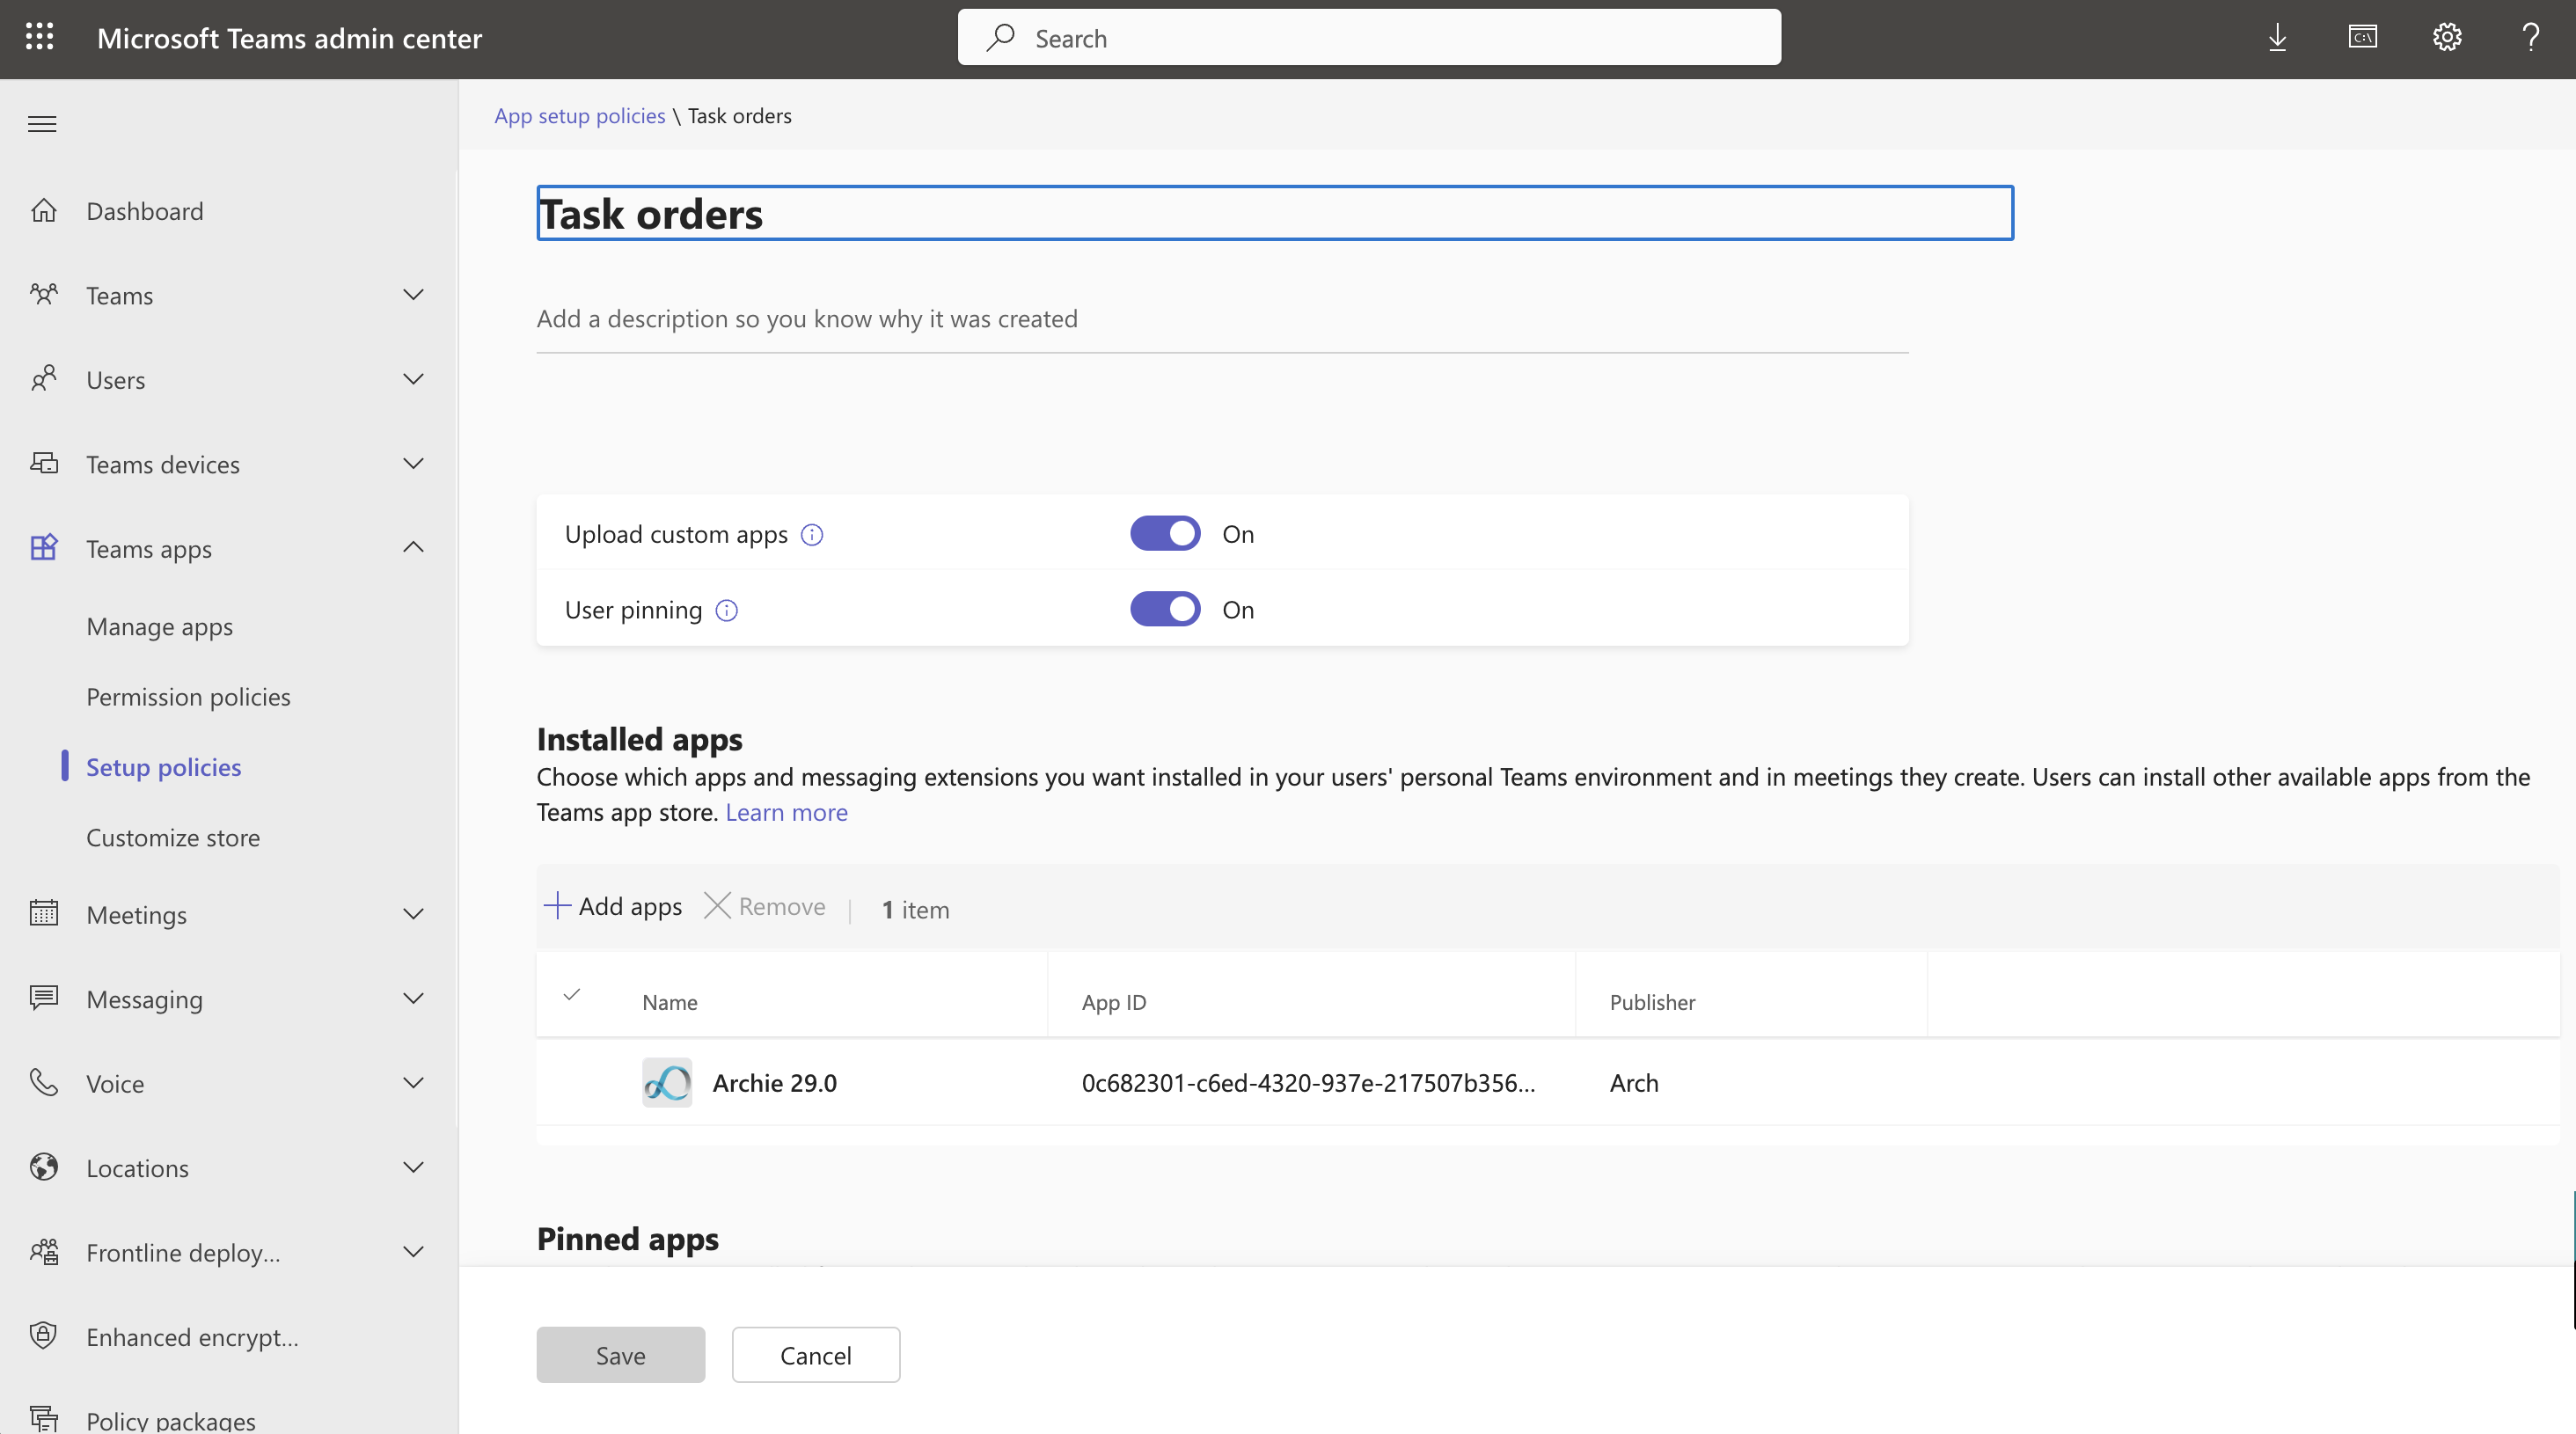Viewport: 2576px width, 1434px height.
Task: Click the Archie 29.0 app icon
Action: (x=666, y=1083)
